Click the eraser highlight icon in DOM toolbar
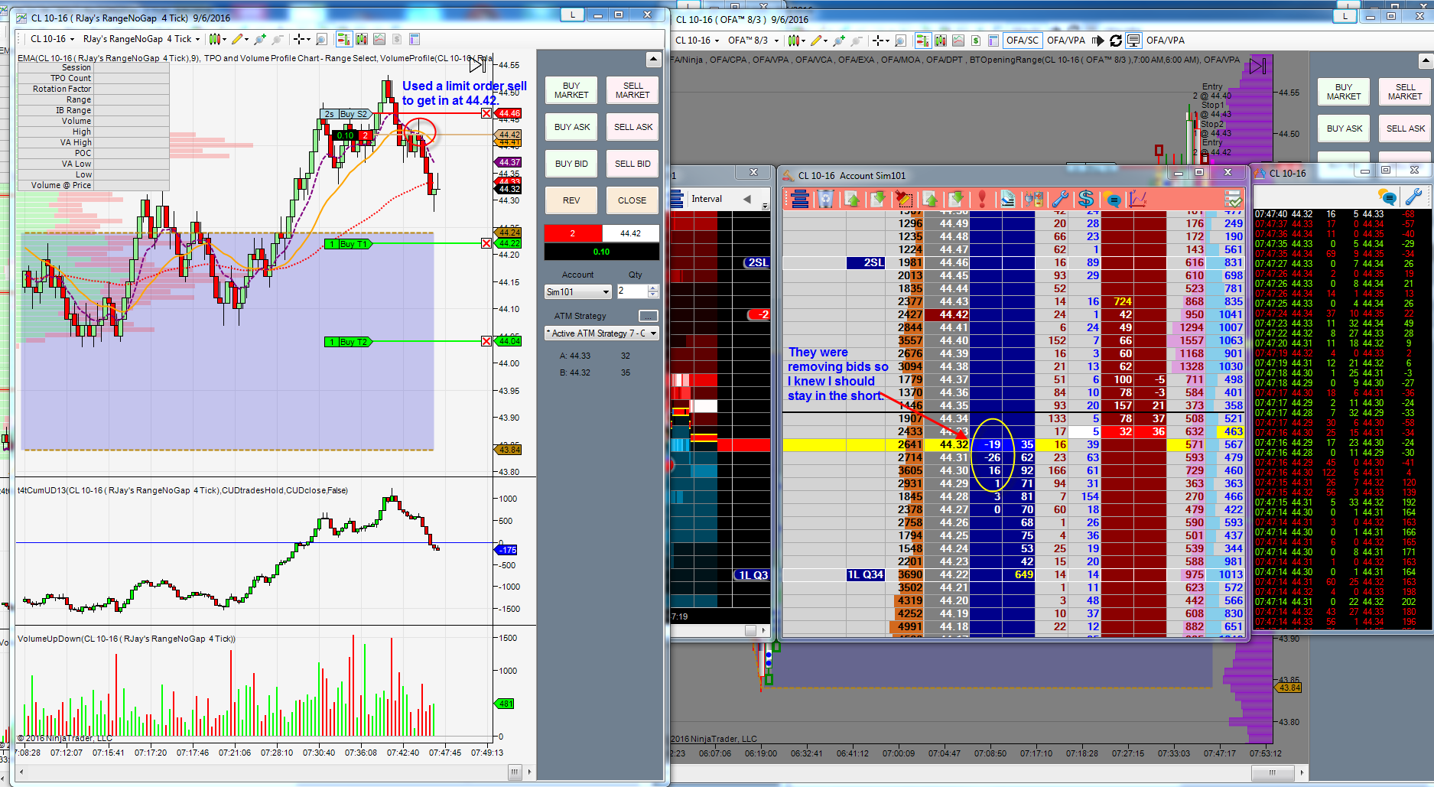The width and height of the screenshot is (1434, 787). [x=904, y=200]
